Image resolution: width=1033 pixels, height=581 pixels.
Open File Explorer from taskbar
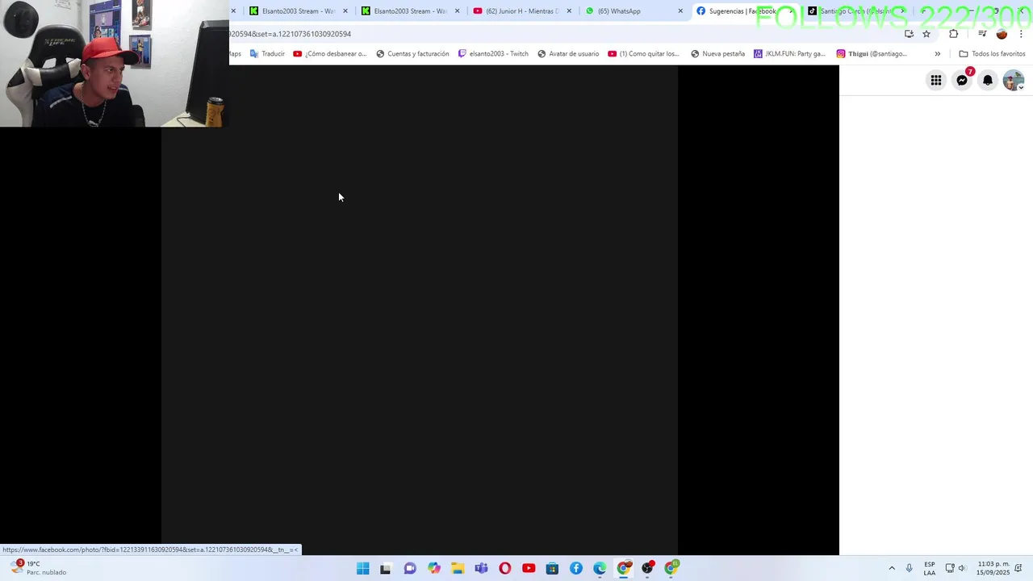(x=458, y=568)
